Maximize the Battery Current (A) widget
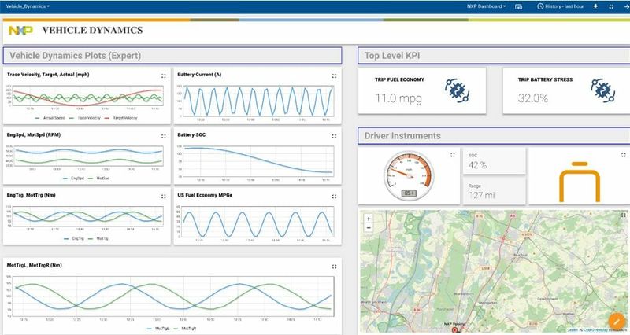The height and width of the screenshot is (335, 630). pos(335,76)
